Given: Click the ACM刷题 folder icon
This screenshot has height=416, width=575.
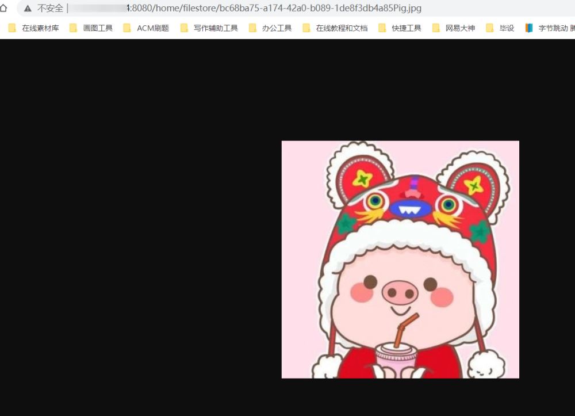Looking at the screenshot, I should coord(127,27).
